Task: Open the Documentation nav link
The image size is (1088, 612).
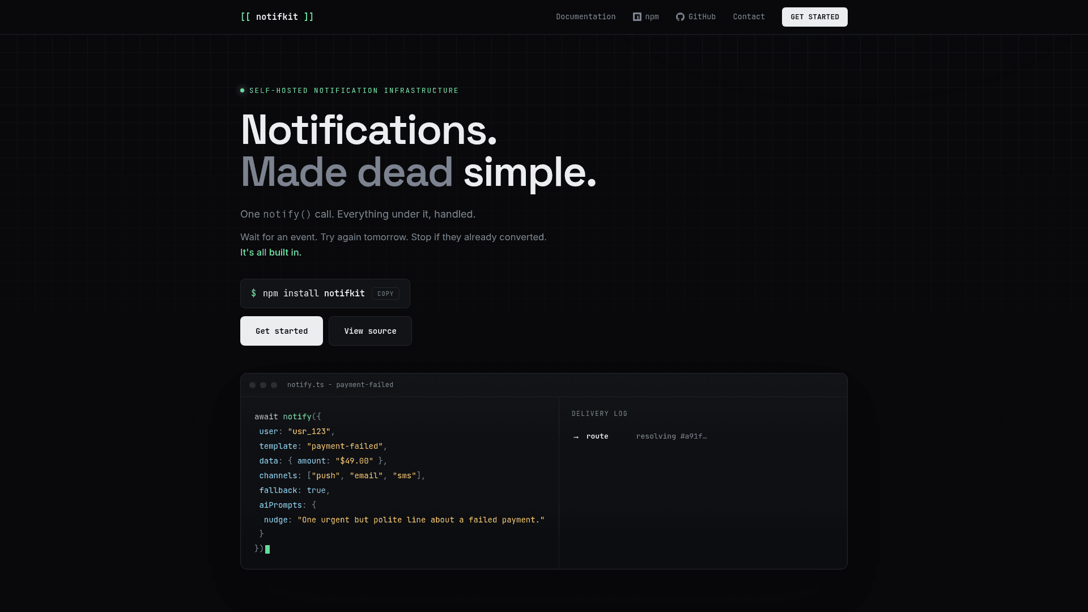Action: [585, 17]
